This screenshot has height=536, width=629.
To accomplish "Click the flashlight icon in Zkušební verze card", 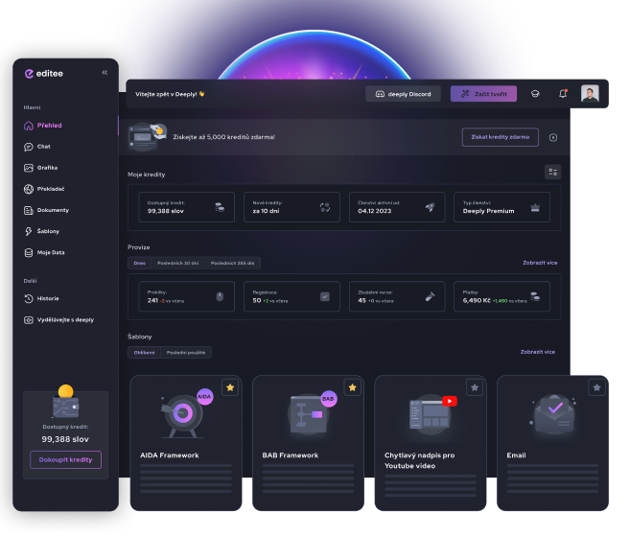I will click(430, 297).
